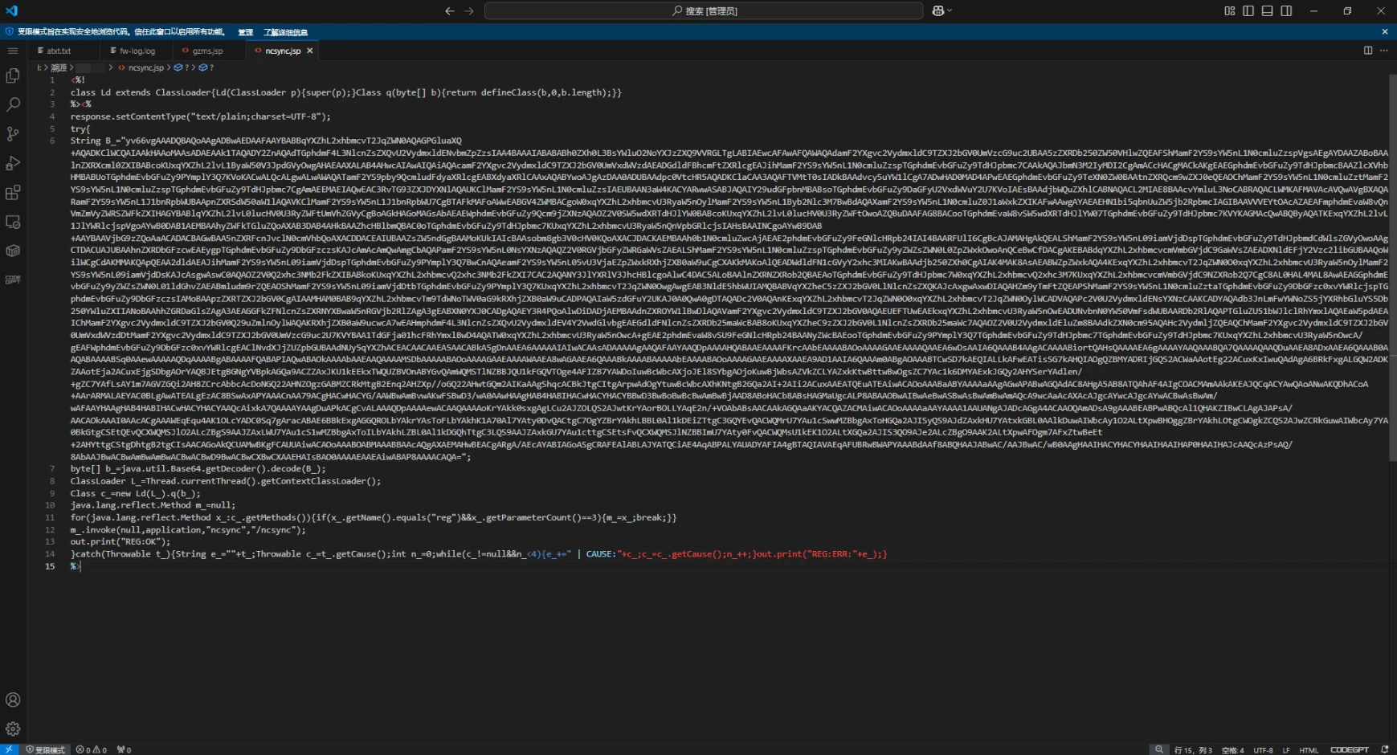Click the zoom magnifier in status bar
The image size is (1397, 755).
(x=1158, y=749)
